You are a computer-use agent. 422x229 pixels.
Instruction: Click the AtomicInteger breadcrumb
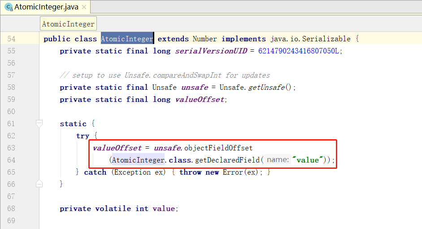tap(68, 24)
